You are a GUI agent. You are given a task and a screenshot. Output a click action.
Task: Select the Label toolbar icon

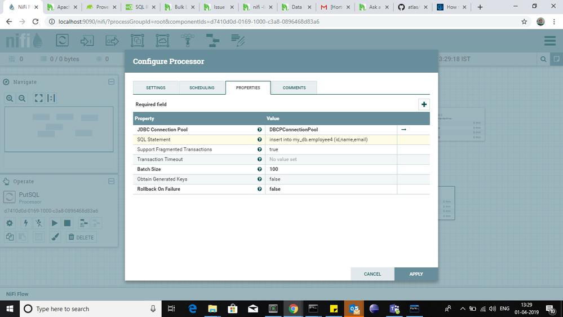238,40
